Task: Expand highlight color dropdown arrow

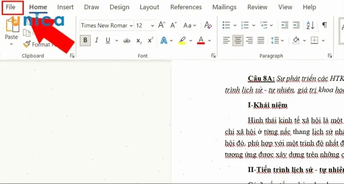Action: pos(191,41)
